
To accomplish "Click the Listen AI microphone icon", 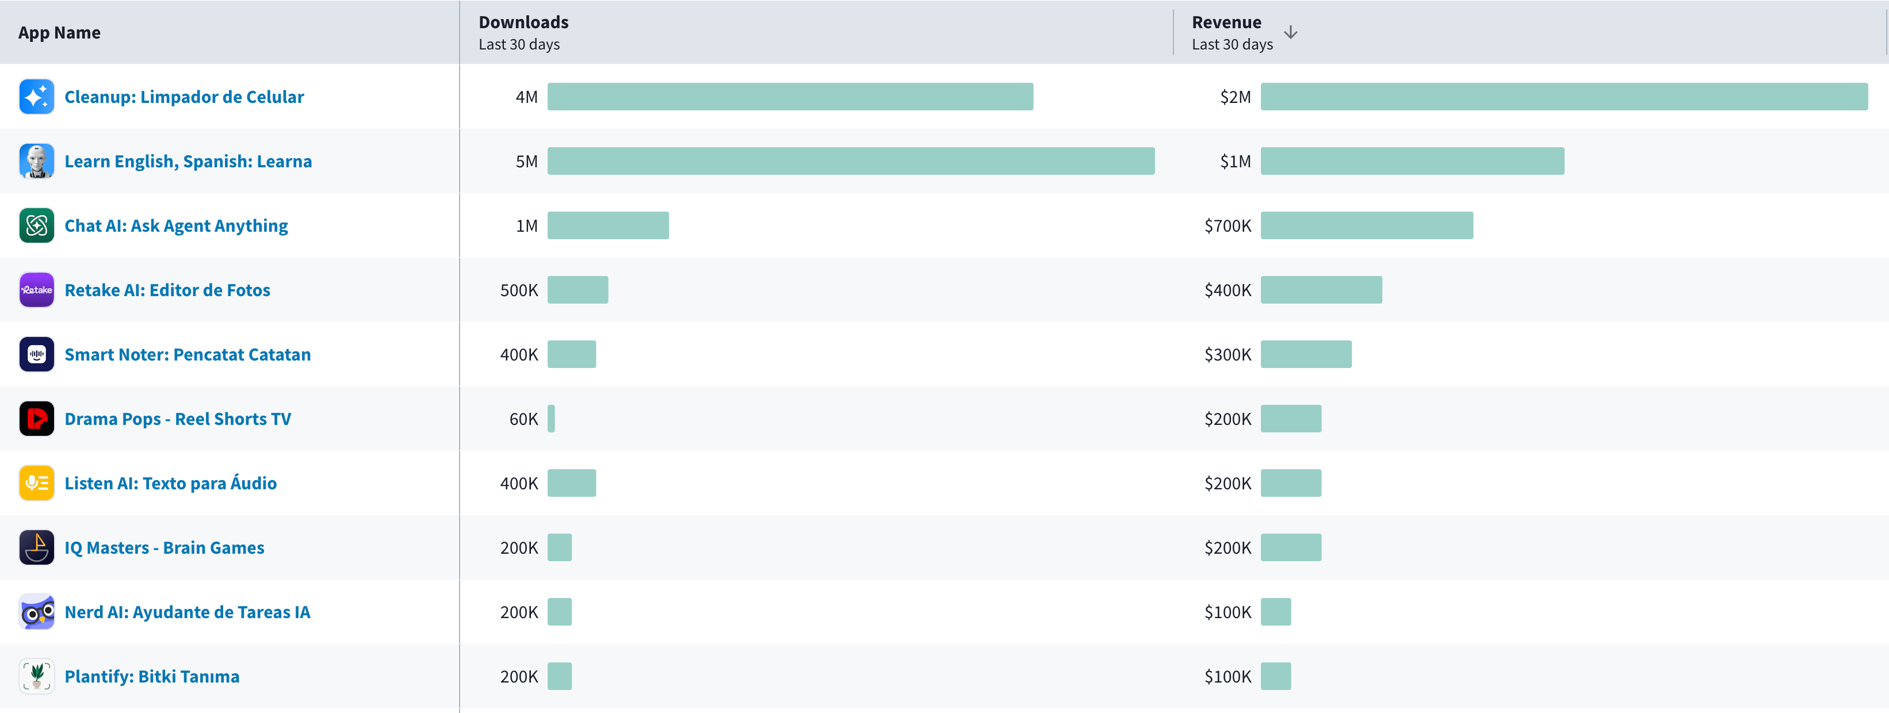I will point(36,483).
